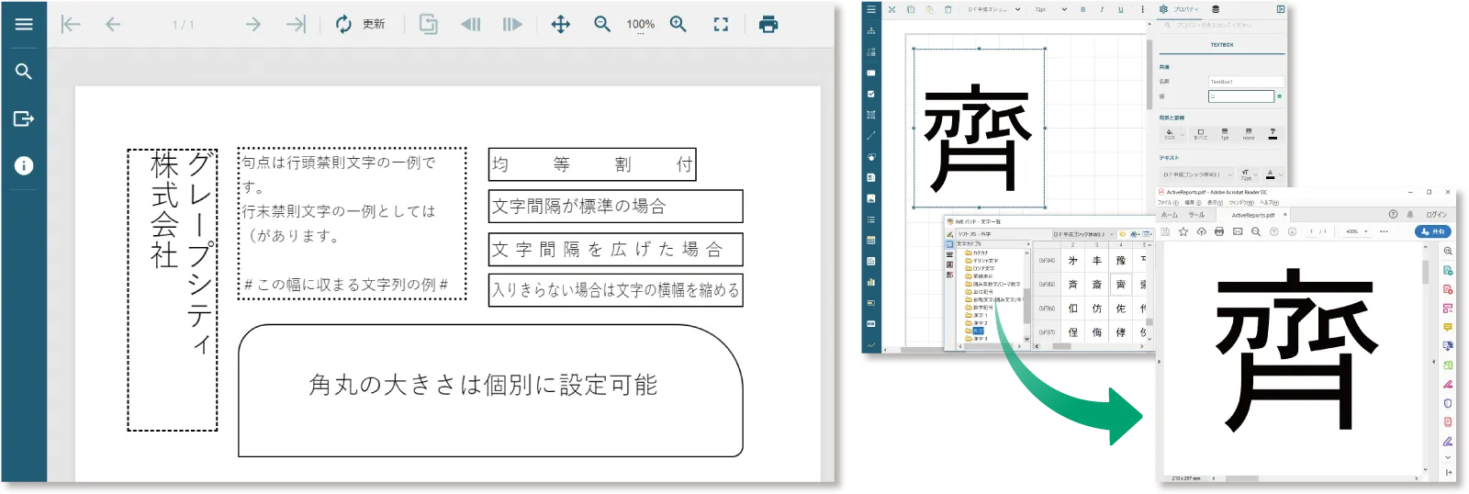
Task: Enable the move/pan tool
Action: (x=560, y=24)
